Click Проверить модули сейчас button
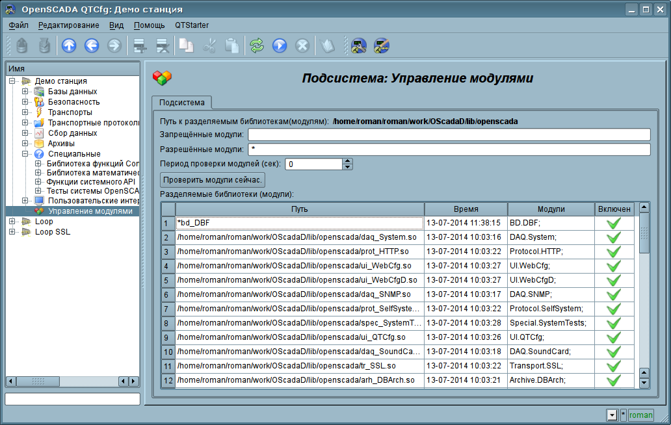Viewport: 671px width, 425px height. pyautogui.click(x=213, y=180)
